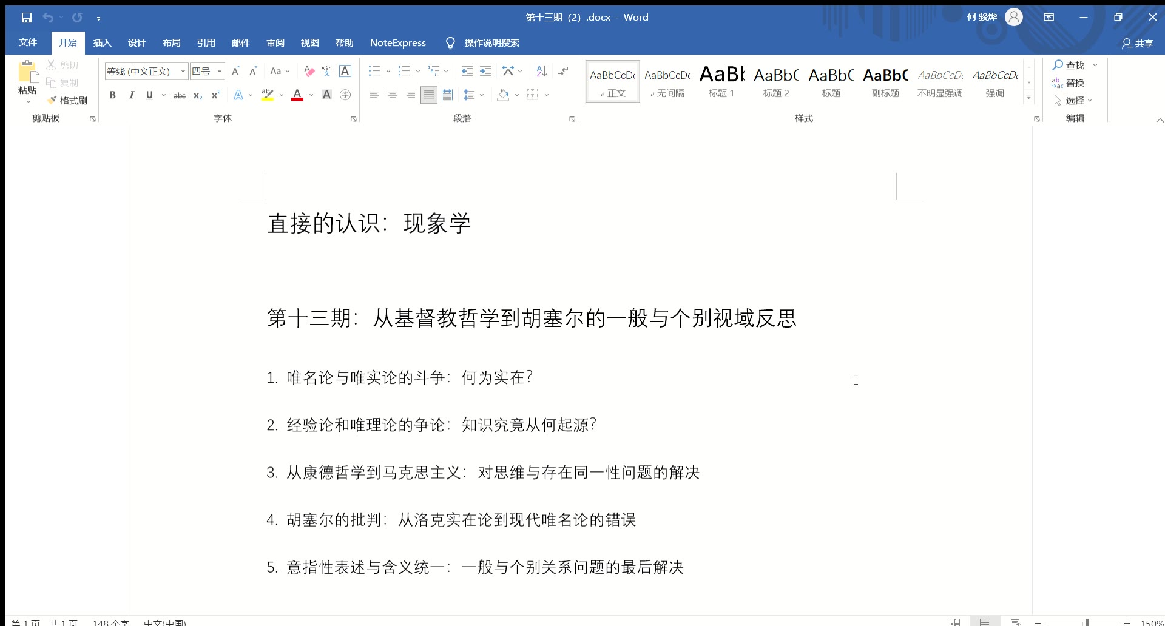Switch to the 设计 tab
This screenshot has height=626, width=1165.
point(137,42)
